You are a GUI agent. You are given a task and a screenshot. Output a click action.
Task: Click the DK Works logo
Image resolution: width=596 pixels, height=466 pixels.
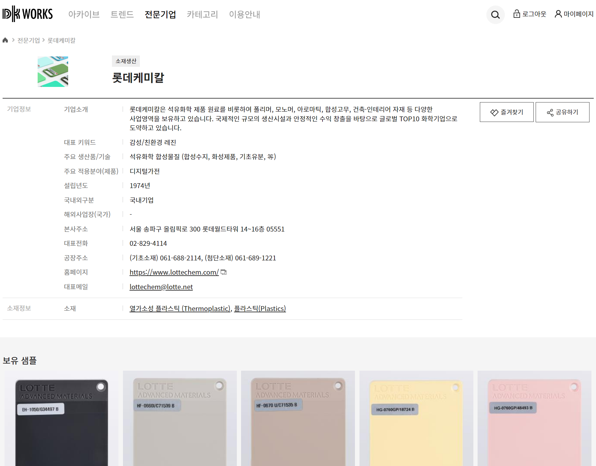click(x=28, y=14)
